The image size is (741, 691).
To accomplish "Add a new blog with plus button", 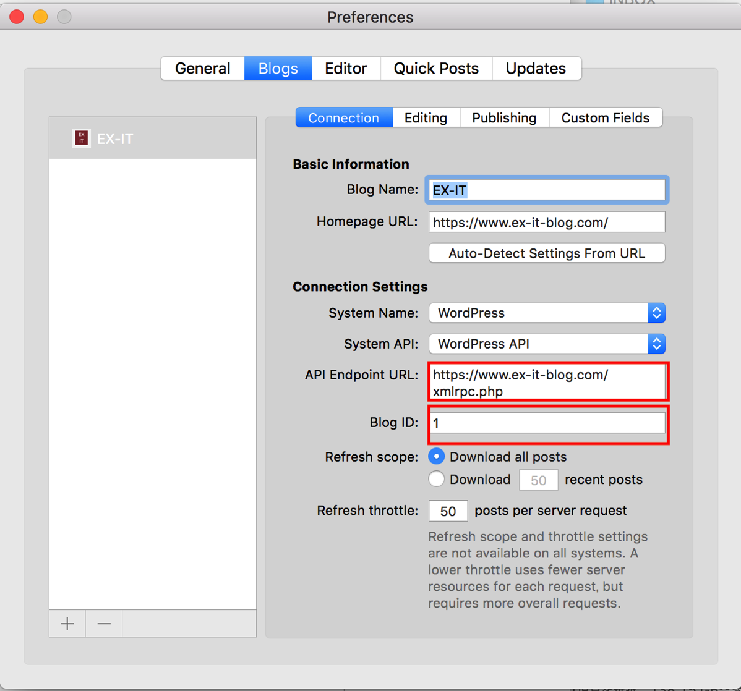I will click(67, 624).
